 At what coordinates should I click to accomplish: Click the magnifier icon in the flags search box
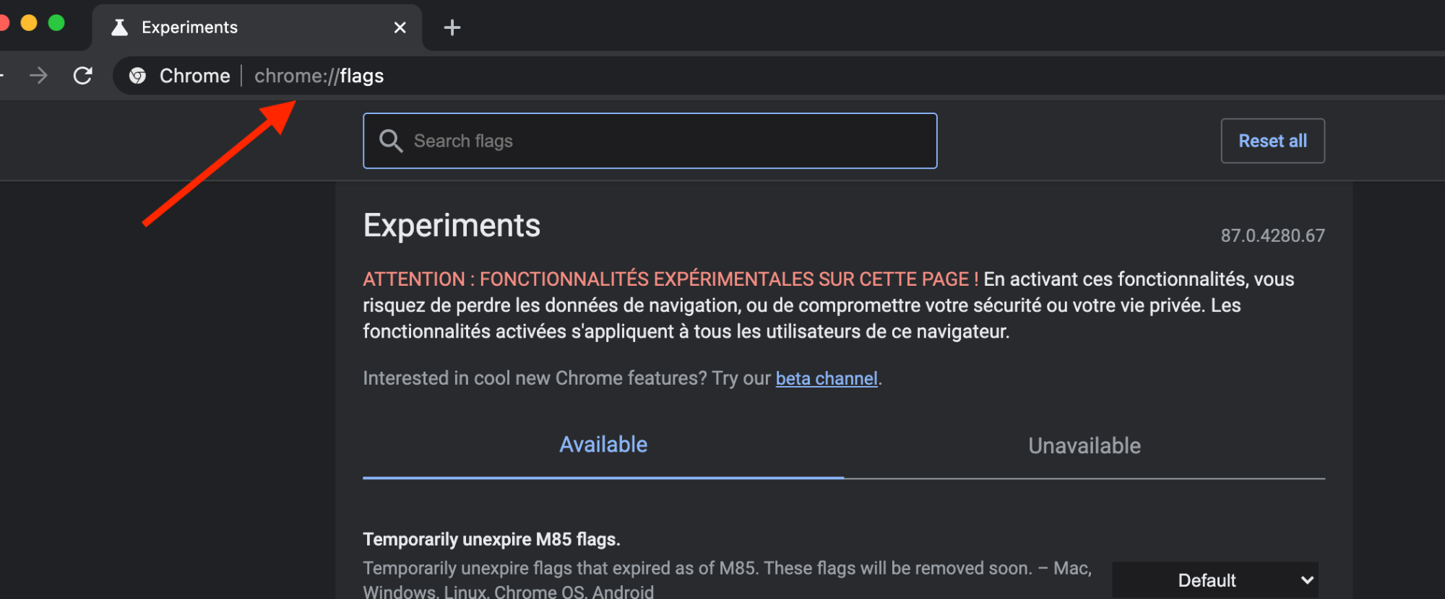(391, 141)
